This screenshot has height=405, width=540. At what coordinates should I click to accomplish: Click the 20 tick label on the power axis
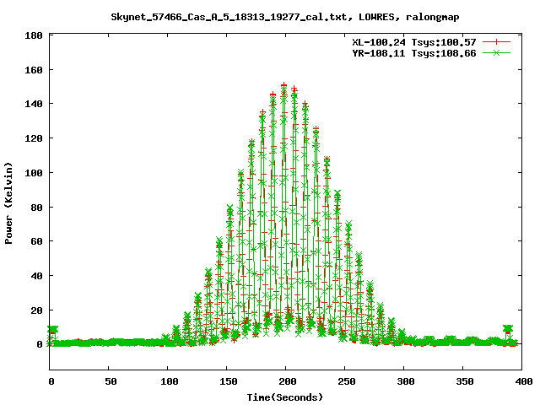[x=37, y=310]
